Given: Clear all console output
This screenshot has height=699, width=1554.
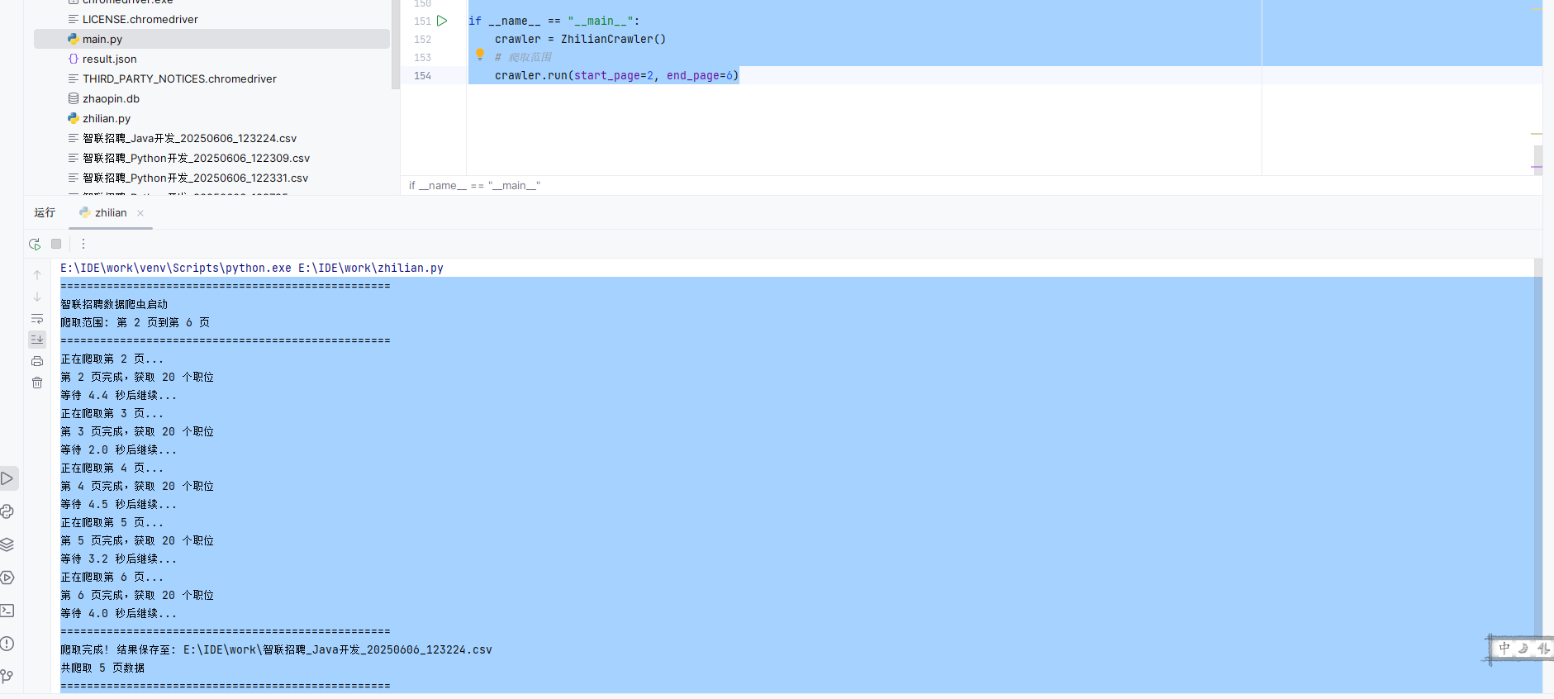Looking at the screenshot, I should click(37, 383).
